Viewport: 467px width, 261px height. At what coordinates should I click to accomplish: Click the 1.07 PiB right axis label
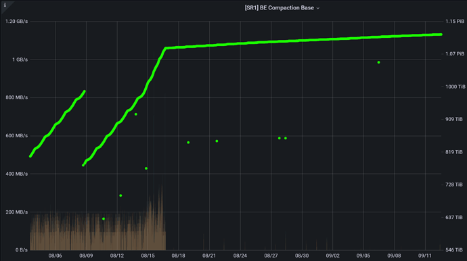(455, 54)
